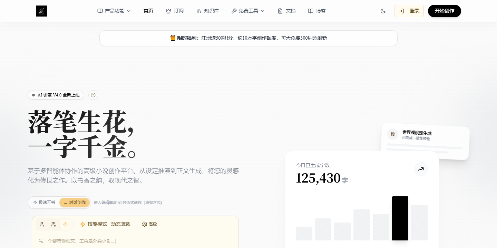Click the black quill site logo

[x=41, y=11]
